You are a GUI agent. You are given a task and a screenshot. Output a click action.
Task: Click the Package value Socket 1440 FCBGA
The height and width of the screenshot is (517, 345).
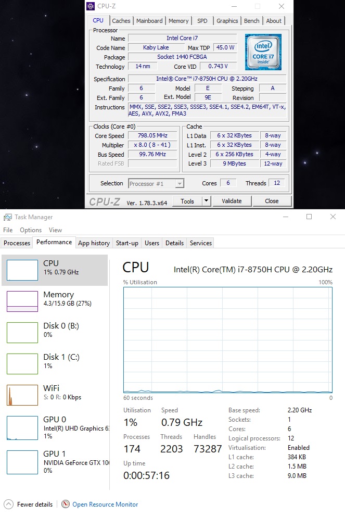pos(182,57)
